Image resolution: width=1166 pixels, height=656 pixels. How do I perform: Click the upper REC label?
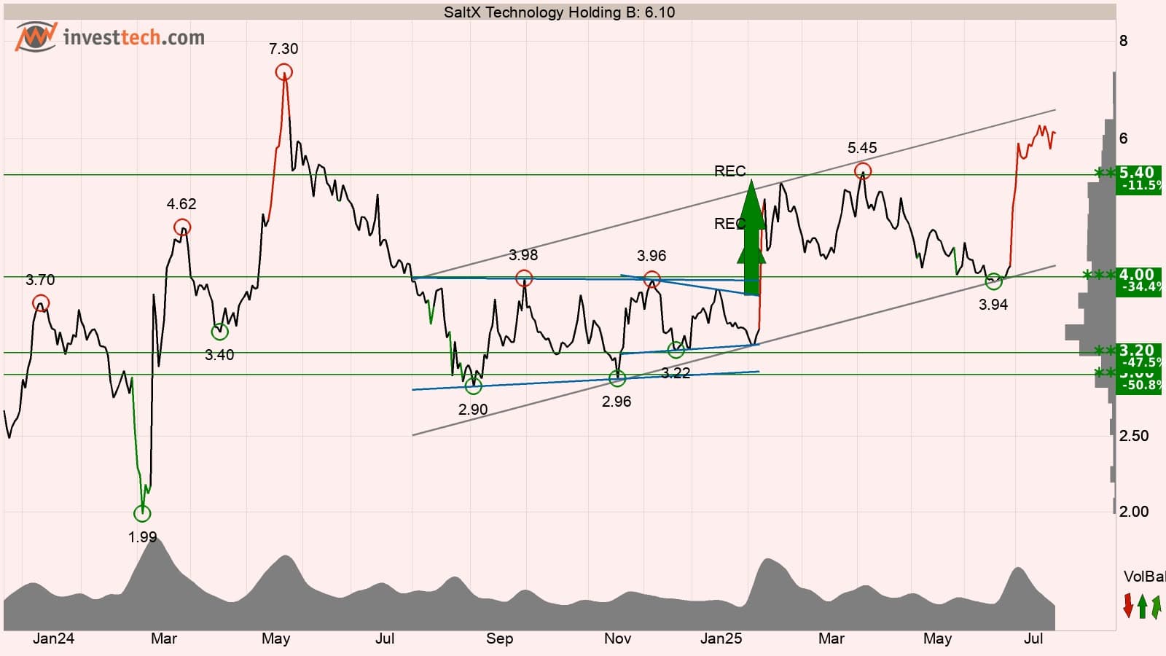pyautogui.click(x=730, y=171)
